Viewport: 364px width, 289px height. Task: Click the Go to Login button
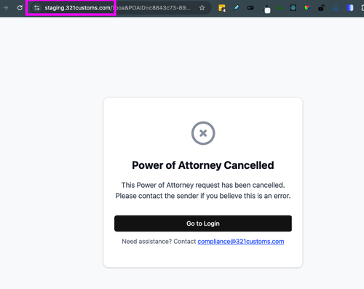(203, 223)
